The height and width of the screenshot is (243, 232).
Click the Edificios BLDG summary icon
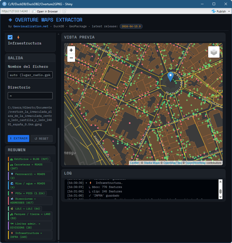[x=11, y=159]
